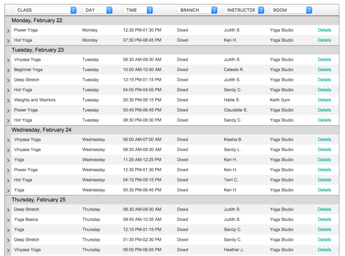Open Details for Weights and Warriors

pos(324,100)
